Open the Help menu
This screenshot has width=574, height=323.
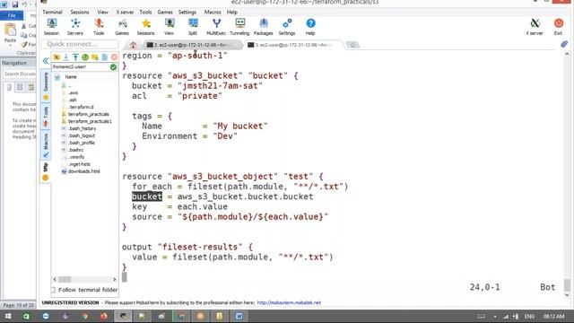coord(231,12)
